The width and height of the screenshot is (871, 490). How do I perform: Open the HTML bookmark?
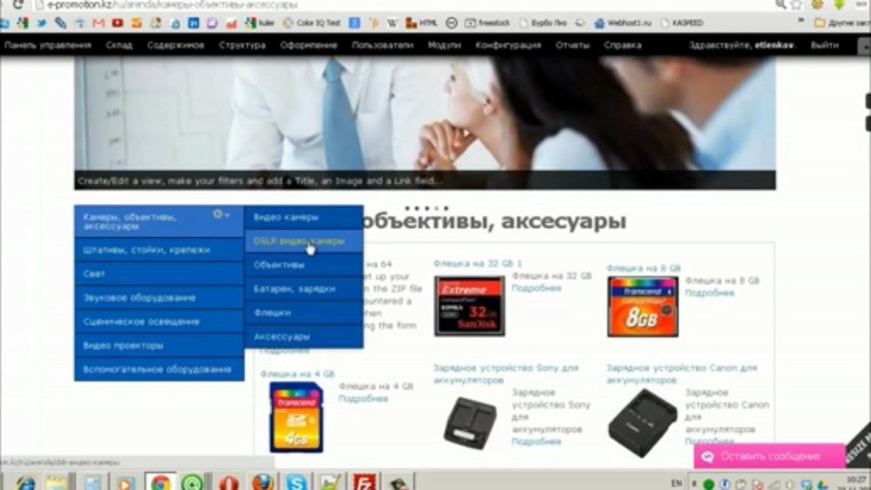pos(423,23)
